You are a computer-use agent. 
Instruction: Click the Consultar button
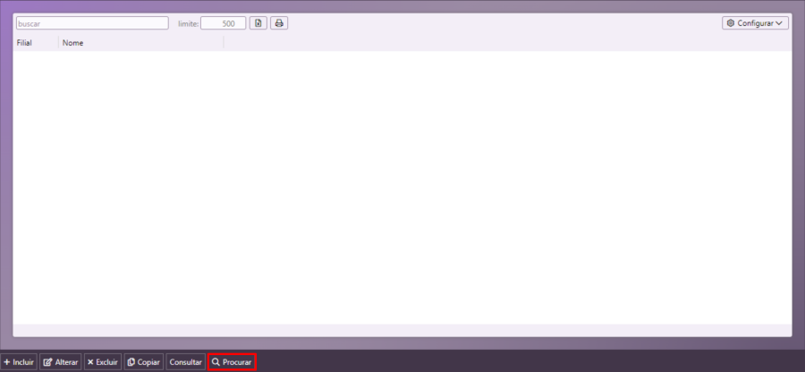(185, 362)
